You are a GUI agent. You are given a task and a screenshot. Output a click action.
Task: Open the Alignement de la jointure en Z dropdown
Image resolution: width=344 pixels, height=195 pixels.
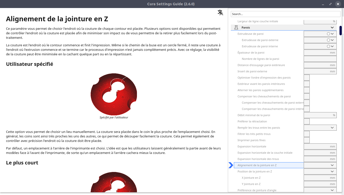click(x=320, y=165)
